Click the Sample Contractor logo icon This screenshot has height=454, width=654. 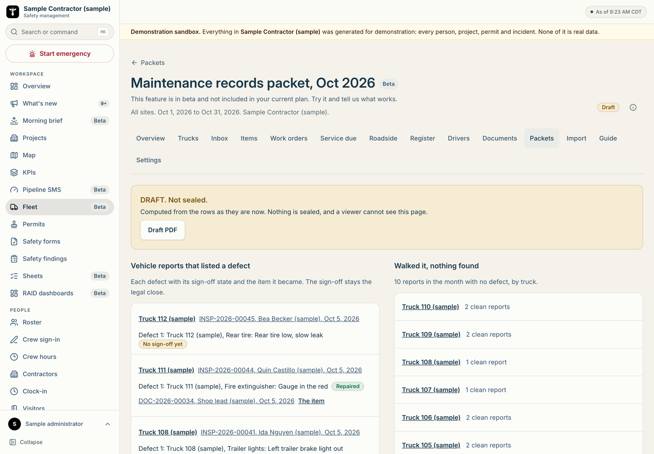[x=13, y=12]
